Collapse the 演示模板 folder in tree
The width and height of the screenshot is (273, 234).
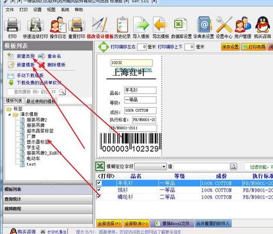[9, 115]
